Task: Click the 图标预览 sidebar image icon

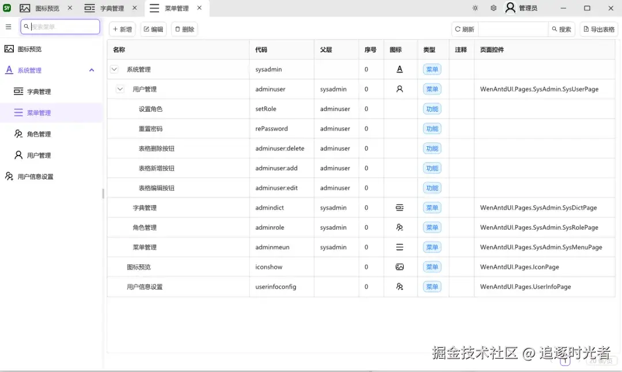Action: 9,49
